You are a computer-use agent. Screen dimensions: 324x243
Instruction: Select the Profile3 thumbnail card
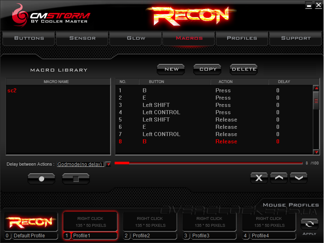(x=209, y=222)
